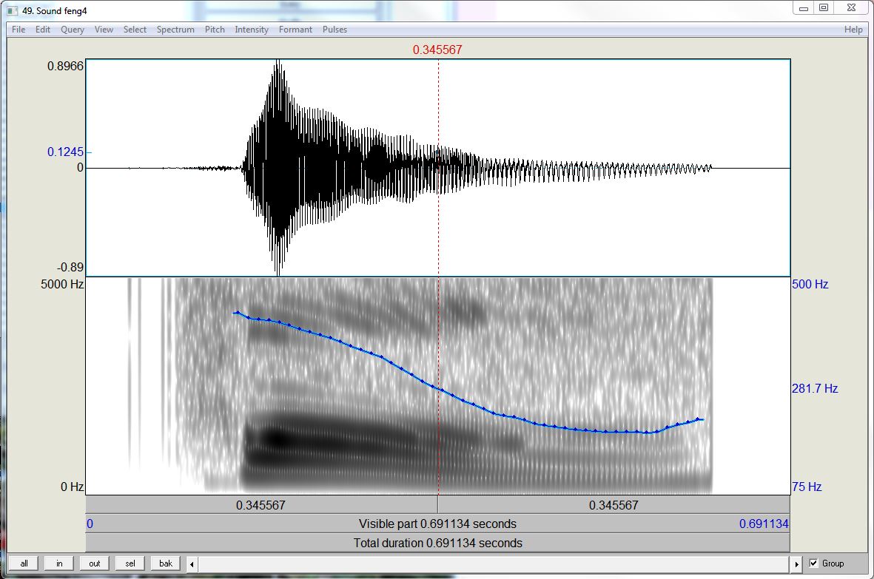Open the File menu
This screenshot has width=874, height=579.
19,30
